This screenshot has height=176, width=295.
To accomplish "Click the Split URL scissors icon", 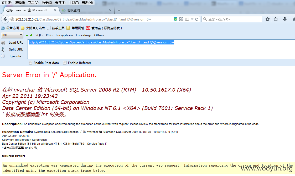I will (x=3, y=49).
